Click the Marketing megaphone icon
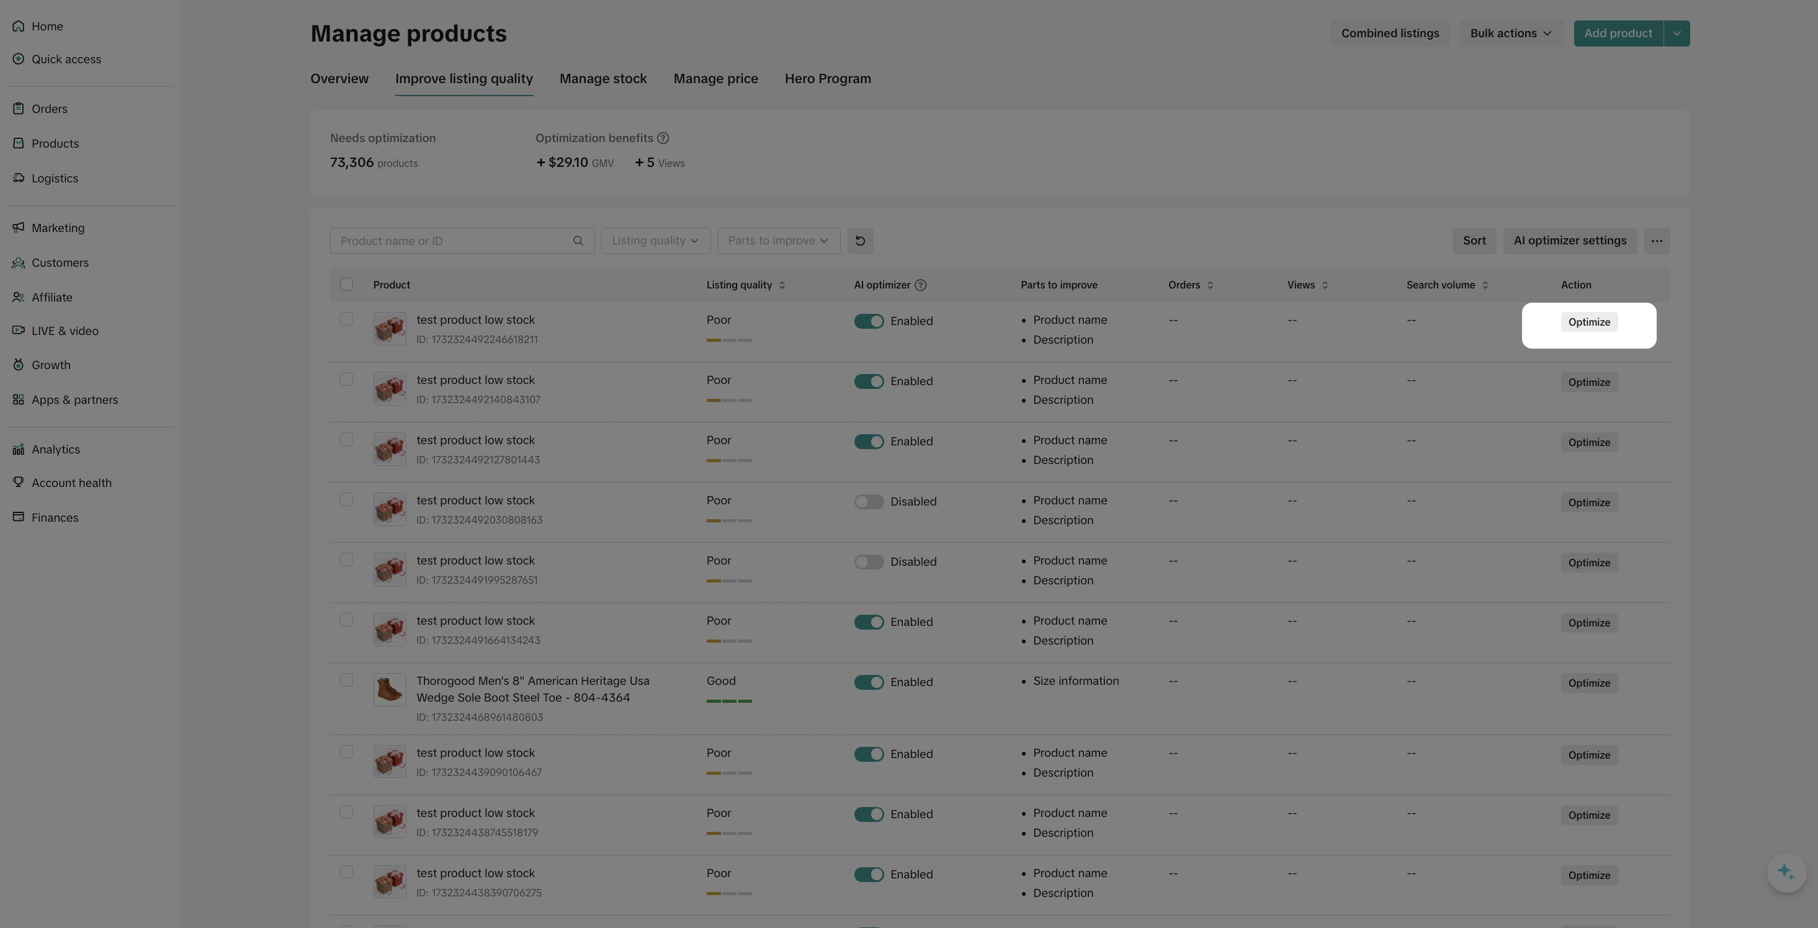This screenshot has height=928, width=1818. coord(19,227)
